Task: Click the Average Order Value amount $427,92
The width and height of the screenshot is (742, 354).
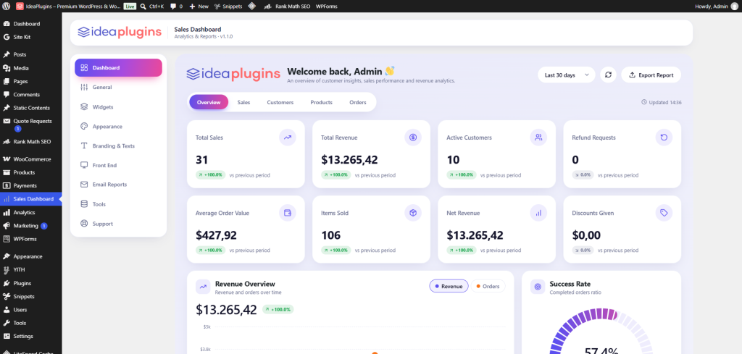Action: point(216,235)
